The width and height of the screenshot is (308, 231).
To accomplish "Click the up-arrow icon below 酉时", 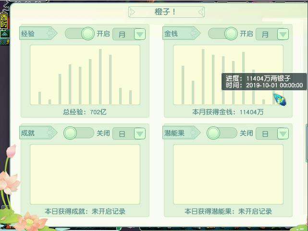I will point(4,35).
